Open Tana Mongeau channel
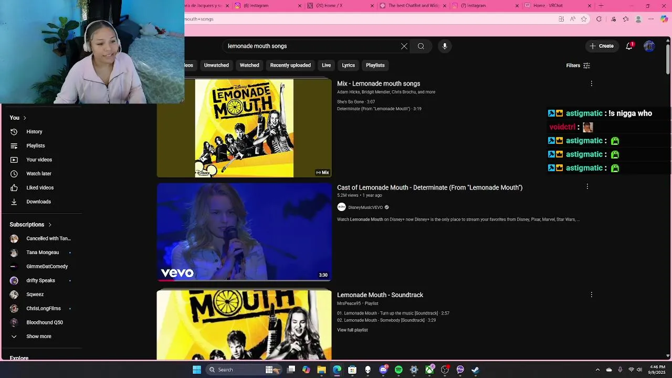 point(42,253)
